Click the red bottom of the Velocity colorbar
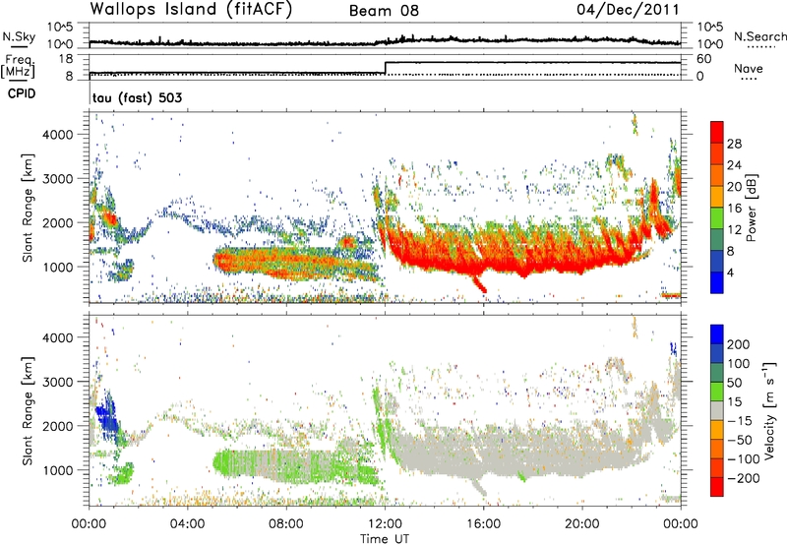This screenshot has width=787, height=545. tap(717, 487)
